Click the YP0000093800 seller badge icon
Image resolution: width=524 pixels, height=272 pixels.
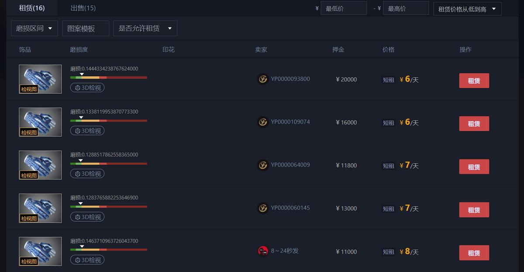coord(263,79)
